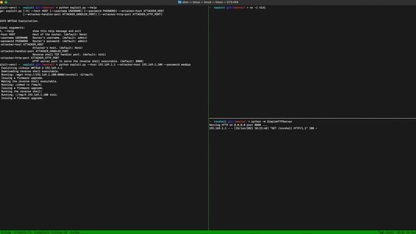416x234 pixels.
Task: Click 'Making the reverse shell executable.' line
Action: coord(29,81)
